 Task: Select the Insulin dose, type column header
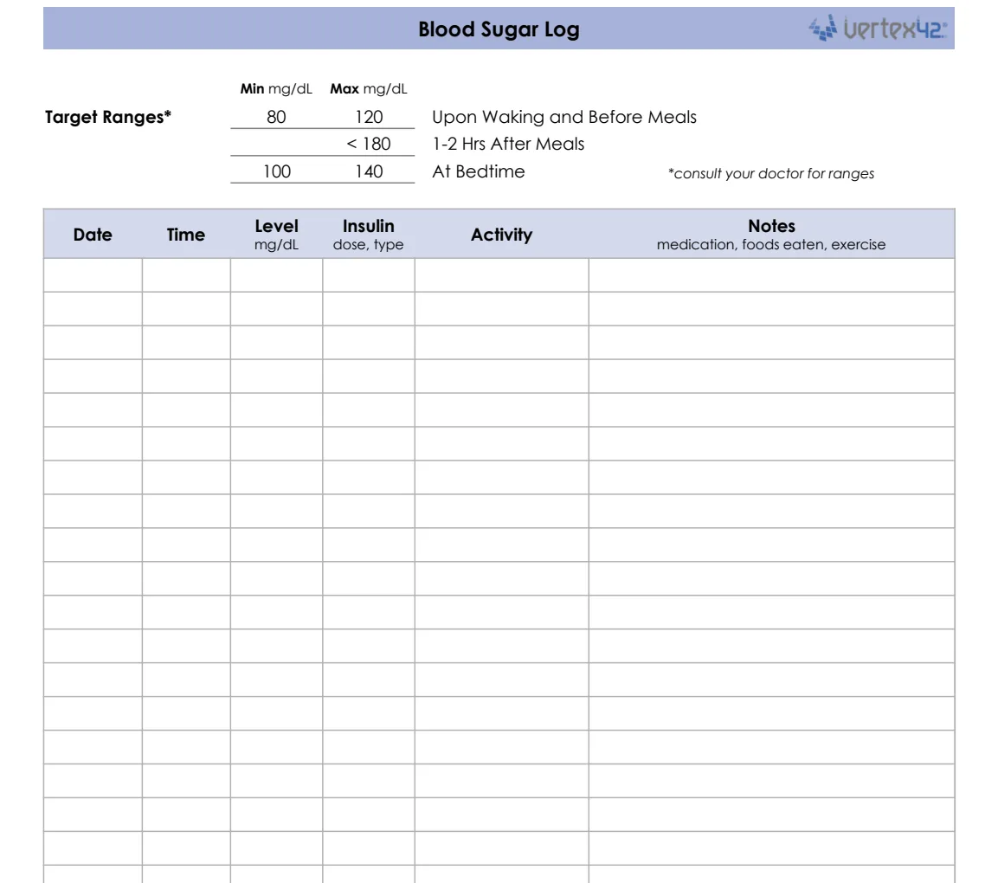369,235
